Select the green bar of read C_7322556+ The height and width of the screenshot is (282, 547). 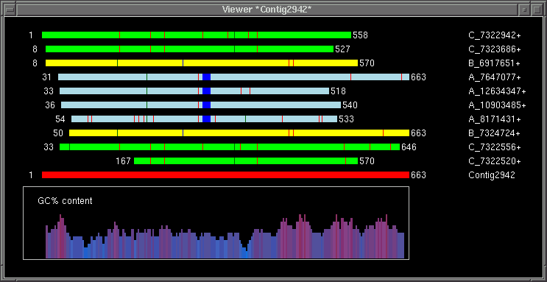(230, 147)
